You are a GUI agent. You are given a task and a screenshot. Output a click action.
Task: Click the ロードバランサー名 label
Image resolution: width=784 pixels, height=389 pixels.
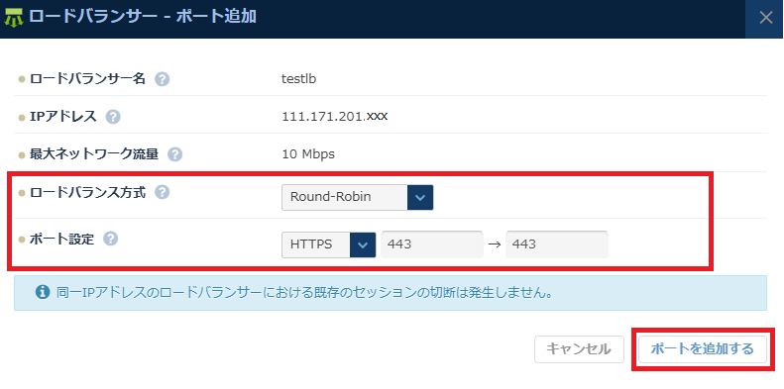coord(87,79)
